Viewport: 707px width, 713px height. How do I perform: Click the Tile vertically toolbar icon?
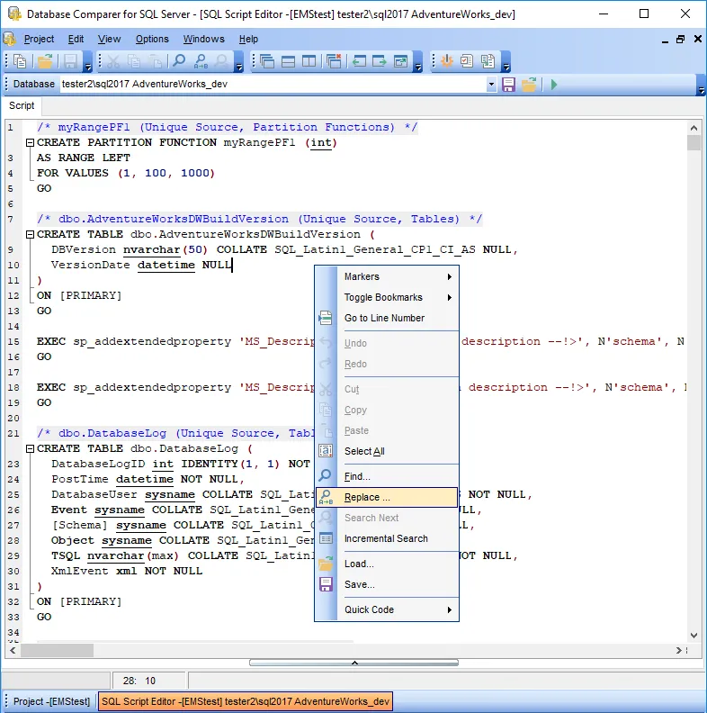click(x=309, y=61)
